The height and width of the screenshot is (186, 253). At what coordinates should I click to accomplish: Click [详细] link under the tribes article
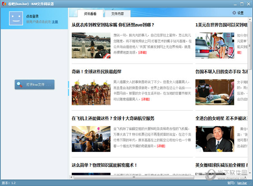(x=145, y=99)
